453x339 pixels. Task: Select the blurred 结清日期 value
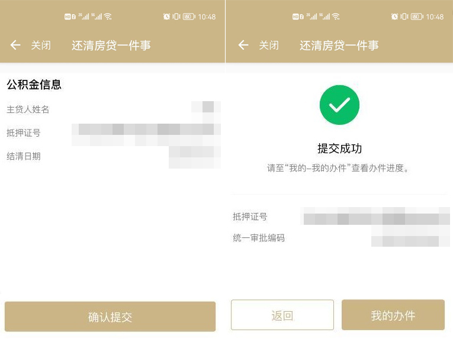pyautogui.click(x=195, y=156)
